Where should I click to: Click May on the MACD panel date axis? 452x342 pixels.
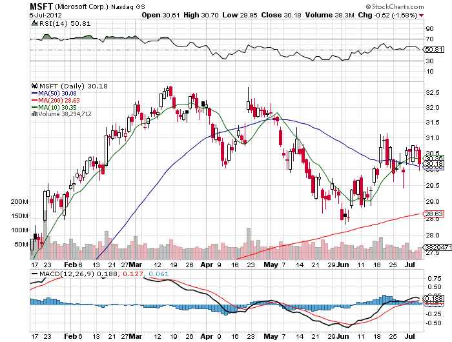[271, 336]
